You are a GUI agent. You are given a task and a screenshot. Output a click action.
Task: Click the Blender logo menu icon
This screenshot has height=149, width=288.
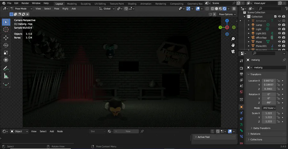click(4, 3)
